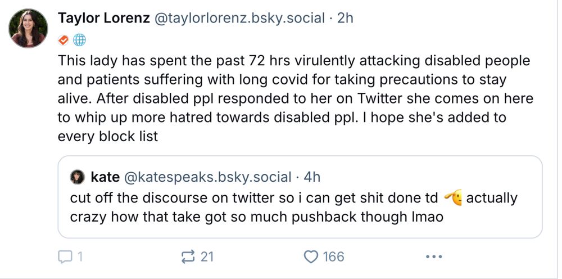Screen dimensions: 562x279
Task: Like the post with the heart icon
Action: 311,256
